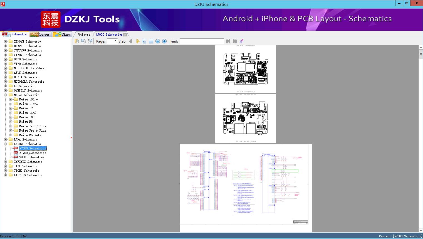Click the LENOVO Schematic folder icon

coord(11,144)
